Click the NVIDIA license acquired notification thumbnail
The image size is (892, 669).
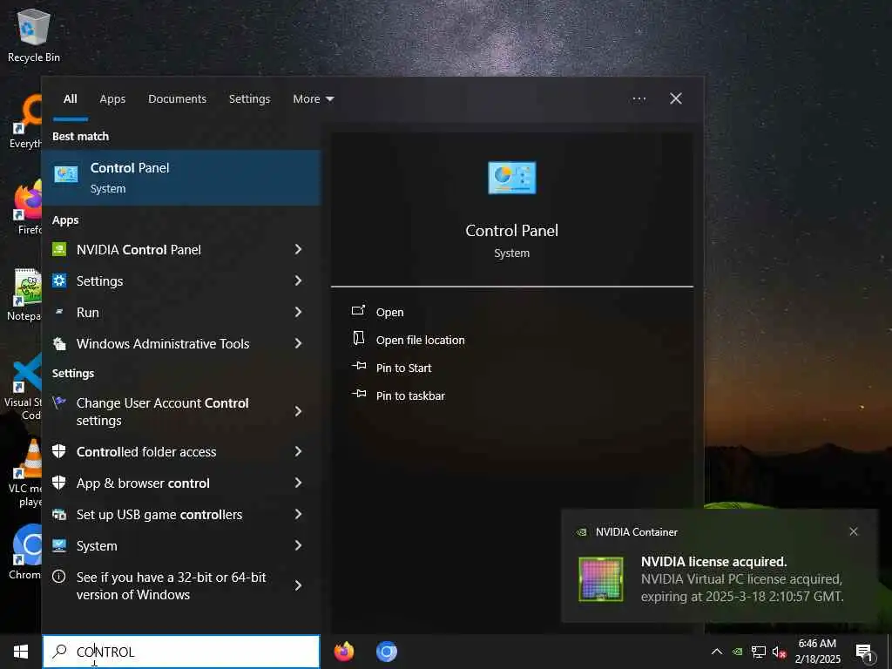tap(601, 578)
